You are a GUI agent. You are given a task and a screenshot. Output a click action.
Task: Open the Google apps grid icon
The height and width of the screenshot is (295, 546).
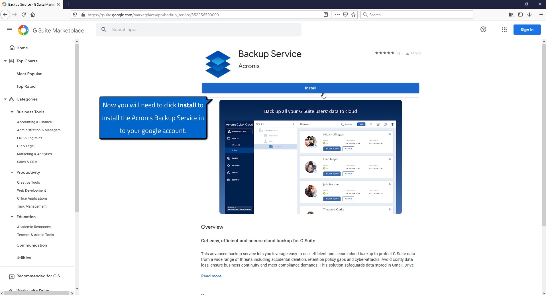504,30
